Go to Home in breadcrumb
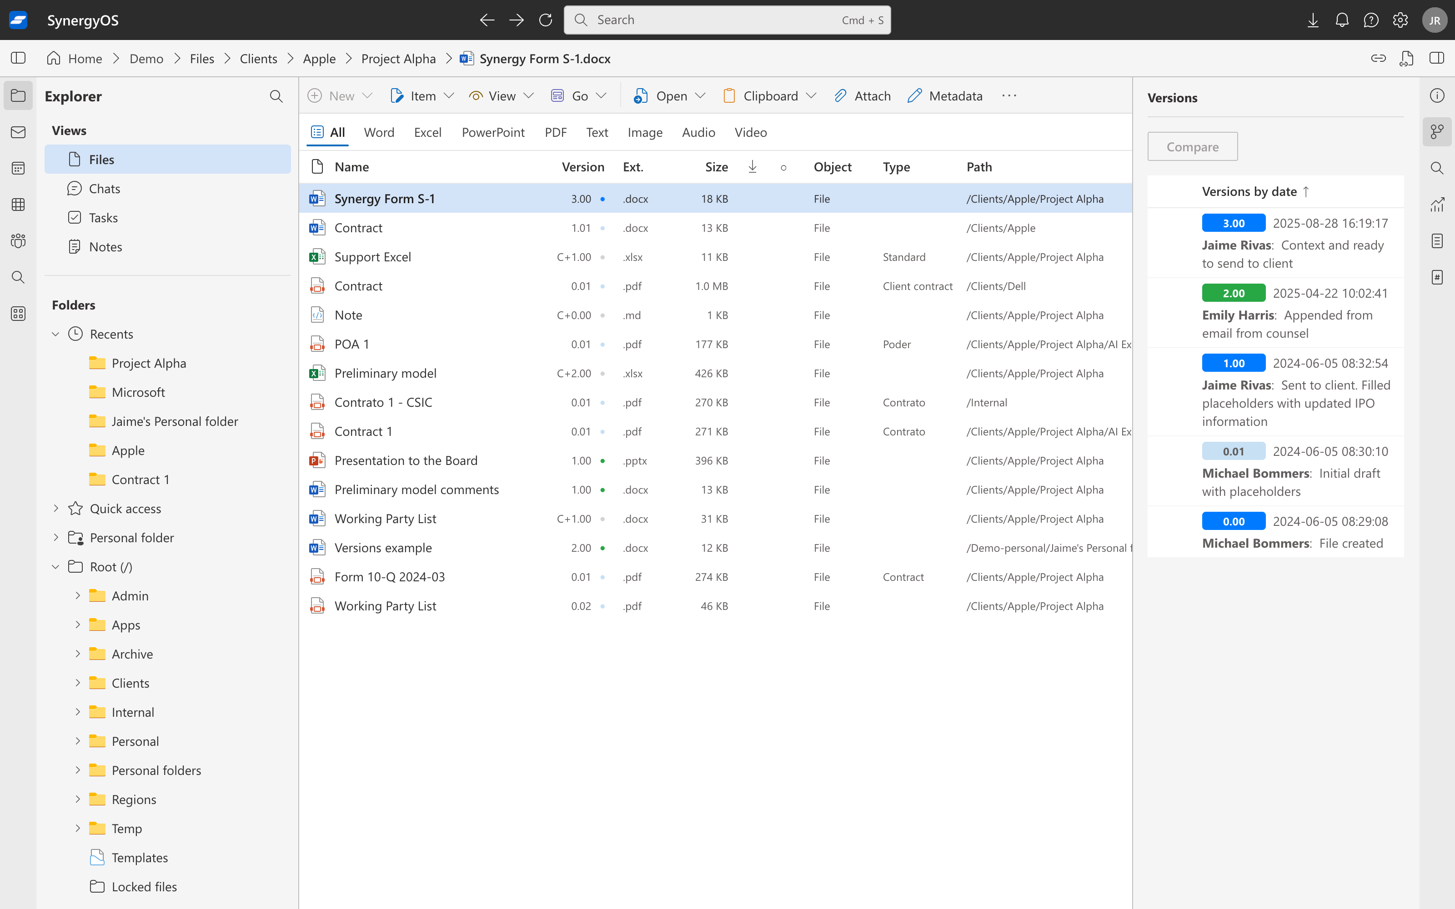Screen dimensions: 1455x909 pos(75,58)
